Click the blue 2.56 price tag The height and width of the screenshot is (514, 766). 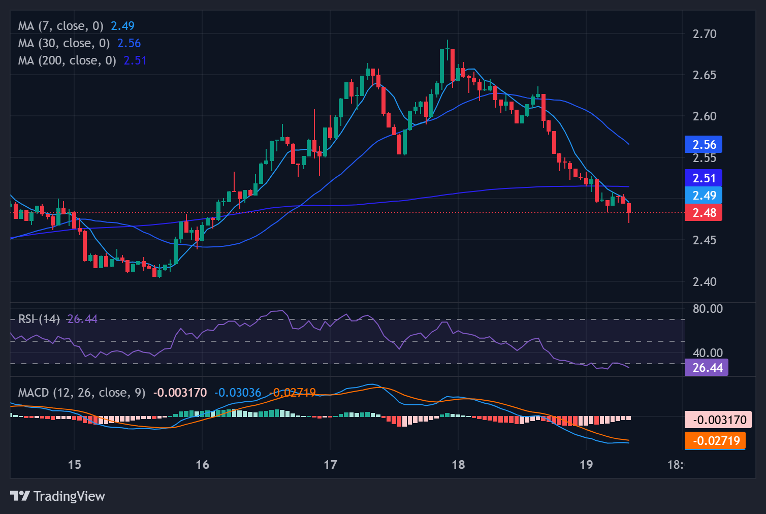[704, 145]
